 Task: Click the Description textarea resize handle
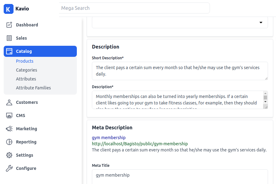click(x=266, y=107)
